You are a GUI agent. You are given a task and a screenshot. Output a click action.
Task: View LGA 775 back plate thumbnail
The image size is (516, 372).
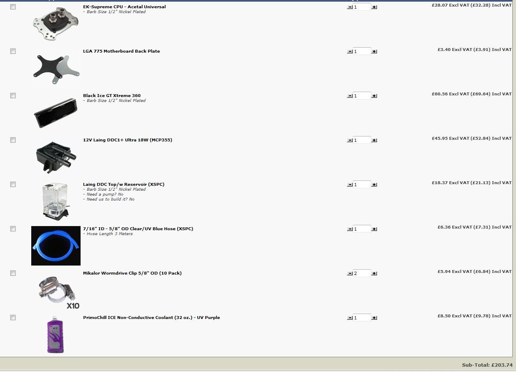pyautogui.click(x=56, y=68)
